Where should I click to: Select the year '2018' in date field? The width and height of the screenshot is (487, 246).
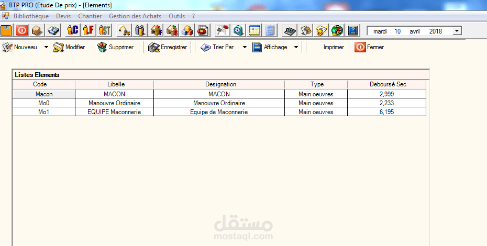point(436,31)
